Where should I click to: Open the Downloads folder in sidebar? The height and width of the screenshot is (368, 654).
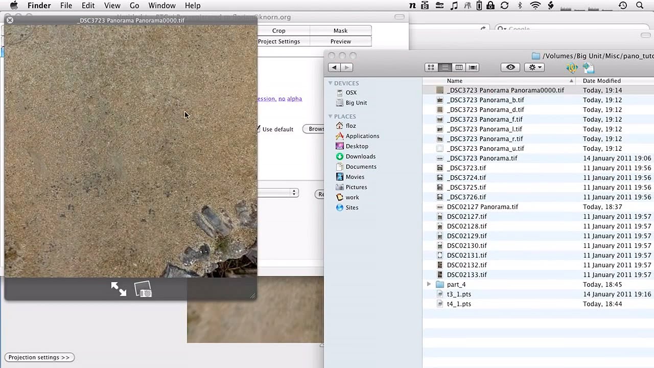pos(360,156)
